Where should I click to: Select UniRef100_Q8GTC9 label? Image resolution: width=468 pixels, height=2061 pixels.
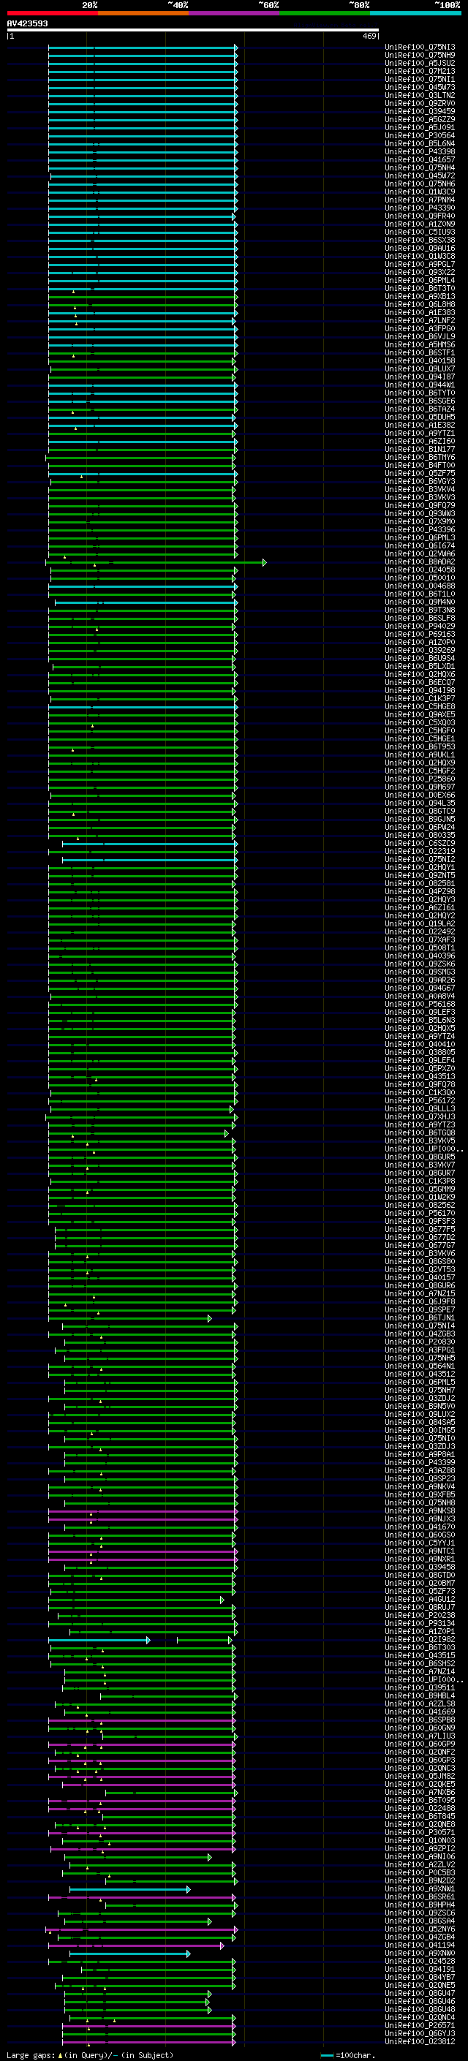[x=420, y=811]
